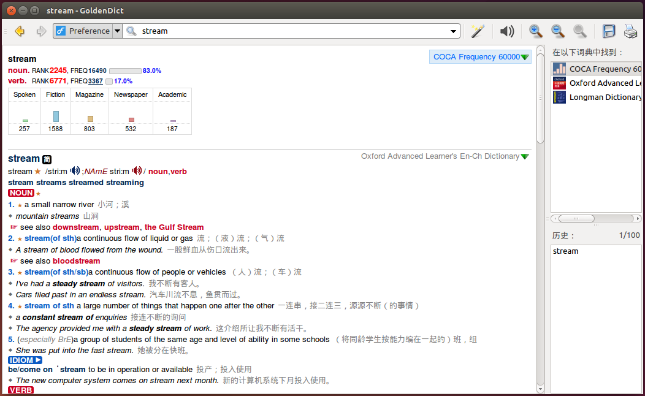The height and width of the screenshot is (396, 645).
Task: Expand the blue IDIOM section
Action: point(25,360)
